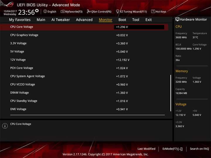Select the CPU Graphics Voltage row

tap(84, 35)
